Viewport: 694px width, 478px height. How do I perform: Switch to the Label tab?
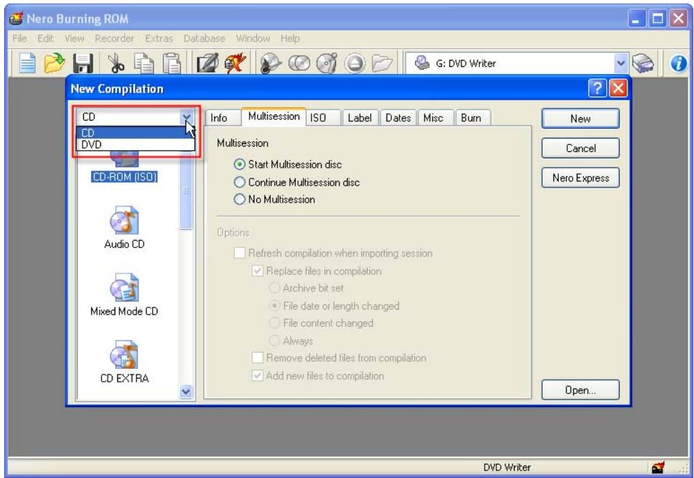(x=359, y=118)
